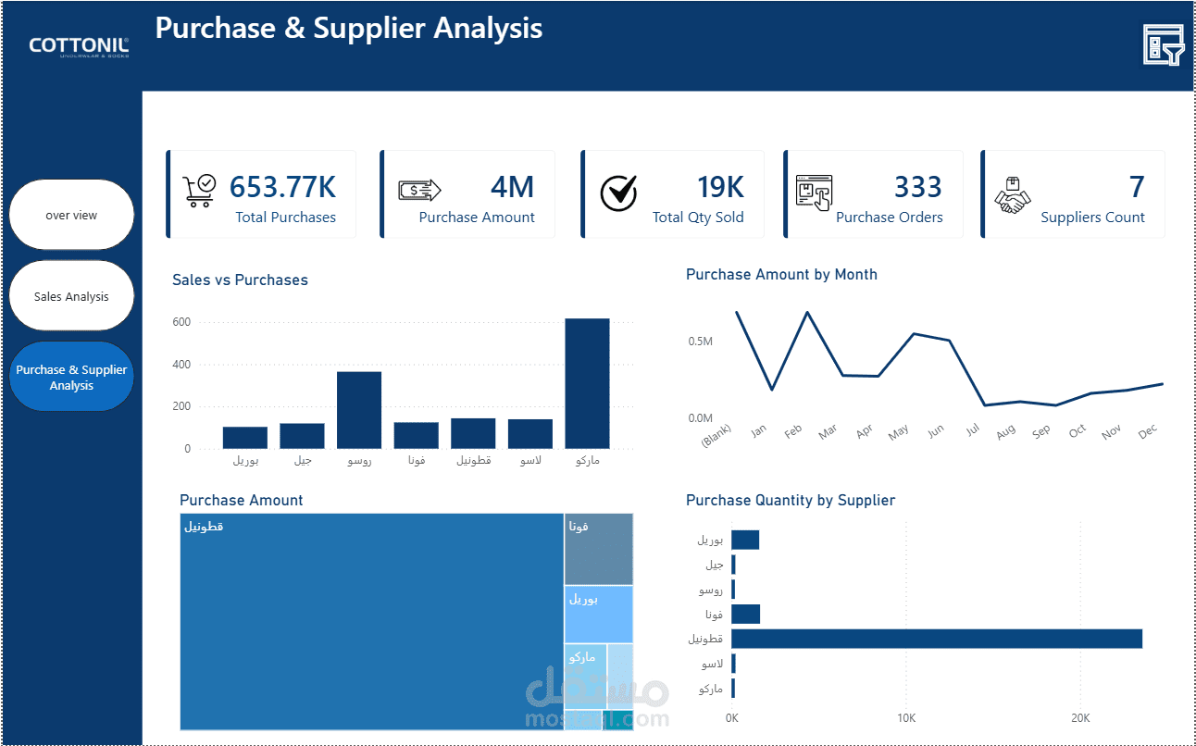Select the روسو bar in Sales vs Purchases

(359, 410)
